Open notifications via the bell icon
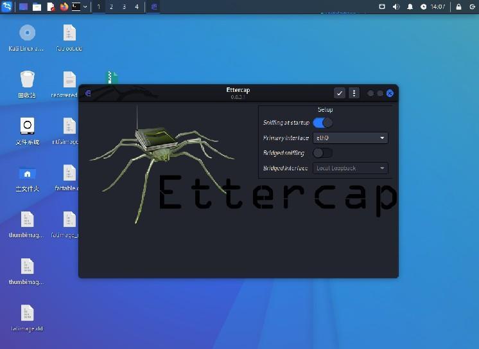This screenshot has width=479, height=349. 410,6
